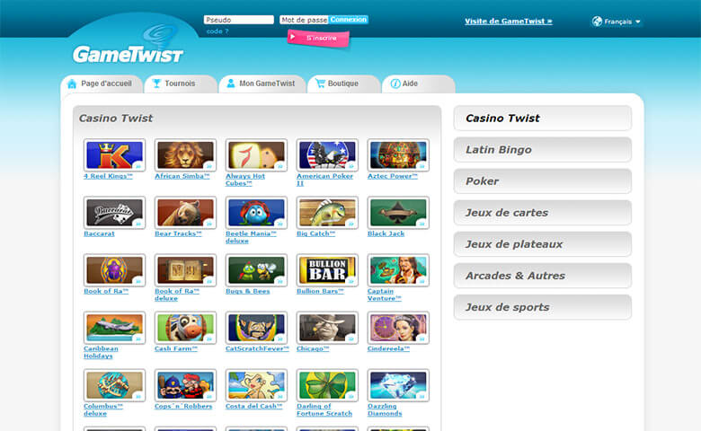This screenshot has width=701, height=431.
Task: Click the Baccarat text link
Action: pyautogui.click(x=99, y=233)
